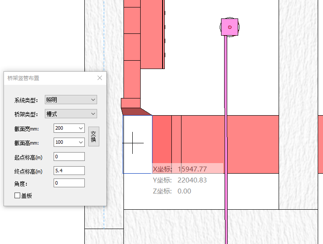Image resolution: width=323 pixels, height=244 pixels.
Task: Focus the 终点标高(m) field showing 5.4
Action: (x=69, y=171)
